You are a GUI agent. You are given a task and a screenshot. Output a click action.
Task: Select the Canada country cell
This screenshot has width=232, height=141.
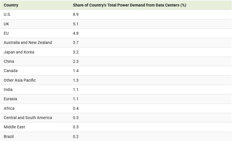coord(10,71)
